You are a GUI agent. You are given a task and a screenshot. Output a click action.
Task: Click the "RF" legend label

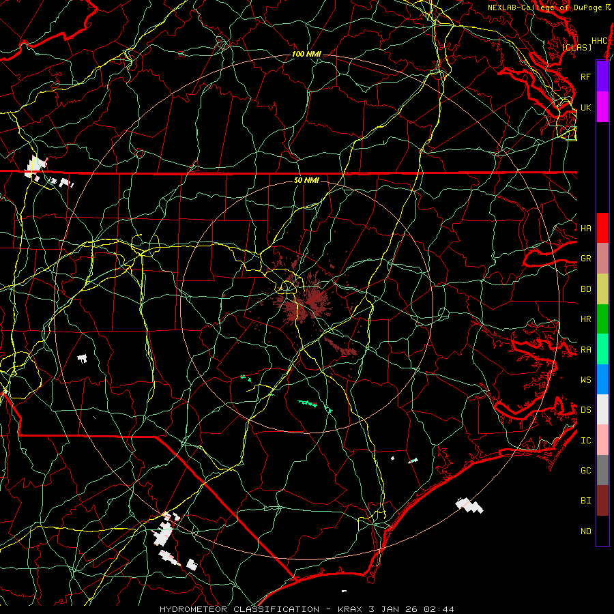tap(585, 76)
